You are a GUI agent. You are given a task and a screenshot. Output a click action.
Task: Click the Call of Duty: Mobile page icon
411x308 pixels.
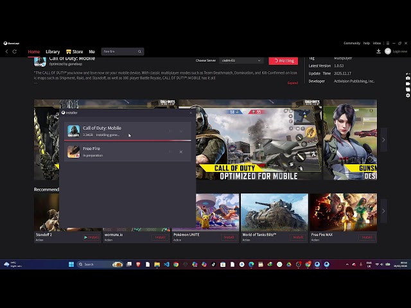(x=40, y=62)
